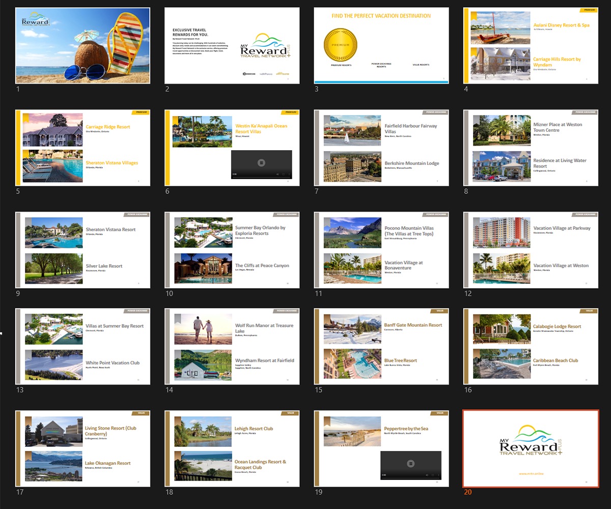
Task: Click 'Sheraton Vistana Resort' heading
Action: click(110, 230)
